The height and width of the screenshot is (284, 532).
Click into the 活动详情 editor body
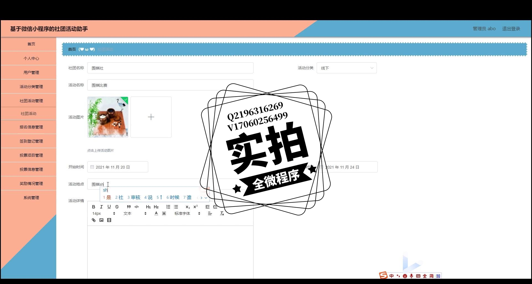click(170, 252)
